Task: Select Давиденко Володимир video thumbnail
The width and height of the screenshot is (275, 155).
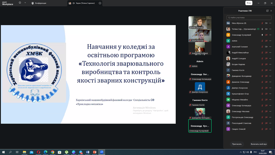Action: [200, 113]
